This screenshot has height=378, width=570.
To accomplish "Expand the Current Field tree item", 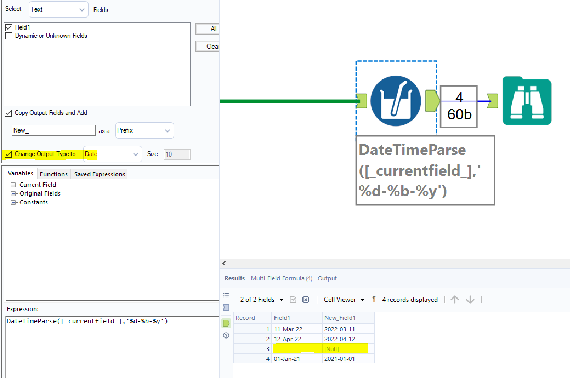I will (13, 184).
